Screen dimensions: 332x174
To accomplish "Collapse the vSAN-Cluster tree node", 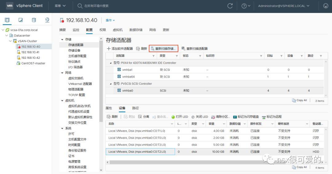I will (10, 41).
